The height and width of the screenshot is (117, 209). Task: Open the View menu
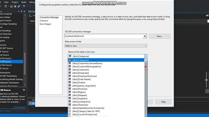6,2
